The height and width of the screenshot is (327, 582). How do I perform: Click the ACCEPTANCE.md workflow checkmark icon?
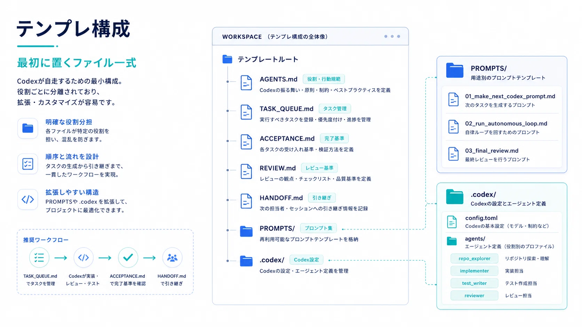(128, 257)
